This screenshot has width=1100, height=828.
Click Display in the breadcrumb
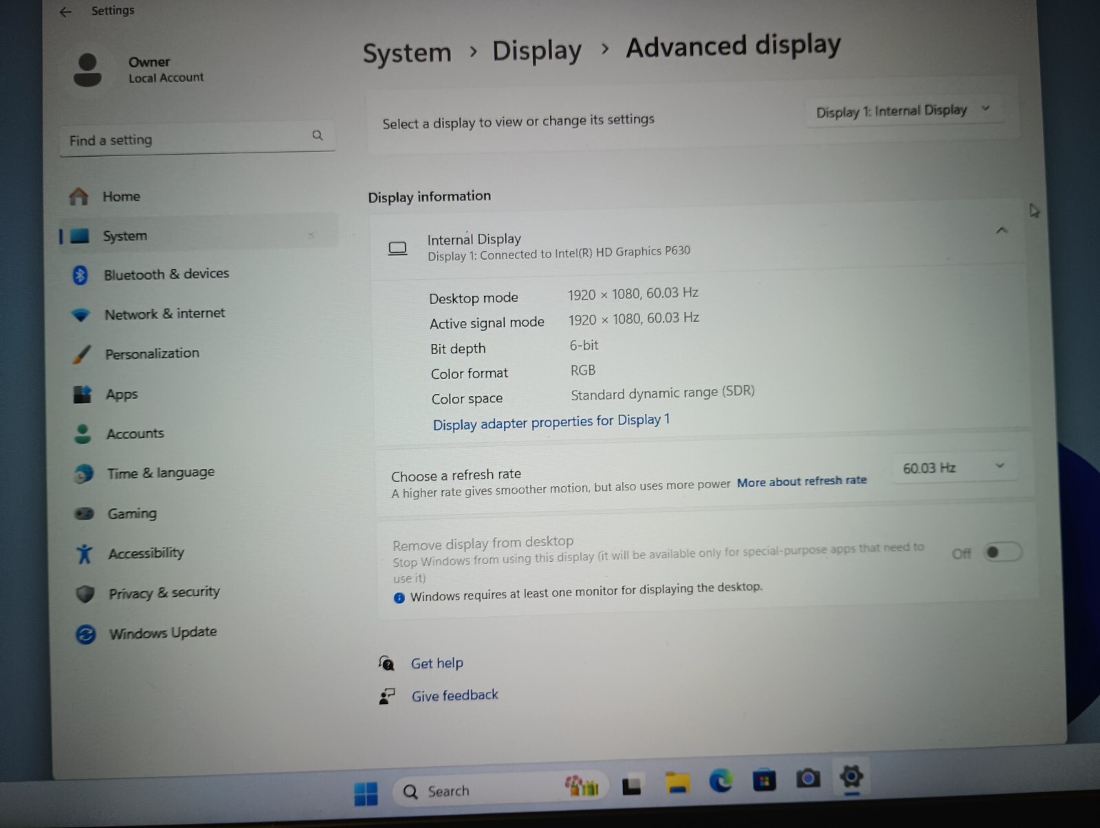pyautogui.click(x=537, y=51)
